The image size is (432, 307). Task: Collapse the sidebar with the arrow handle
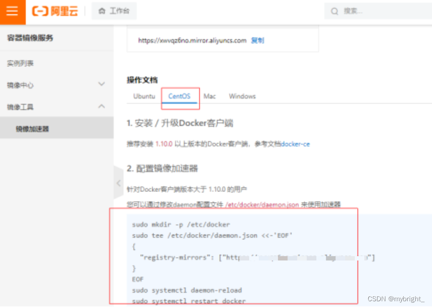(119, 183)
